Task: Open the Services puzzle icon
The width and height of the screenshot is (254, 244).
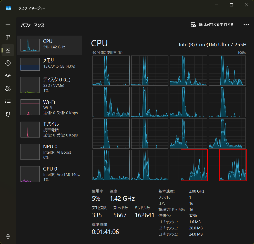Action: [8, 114]
